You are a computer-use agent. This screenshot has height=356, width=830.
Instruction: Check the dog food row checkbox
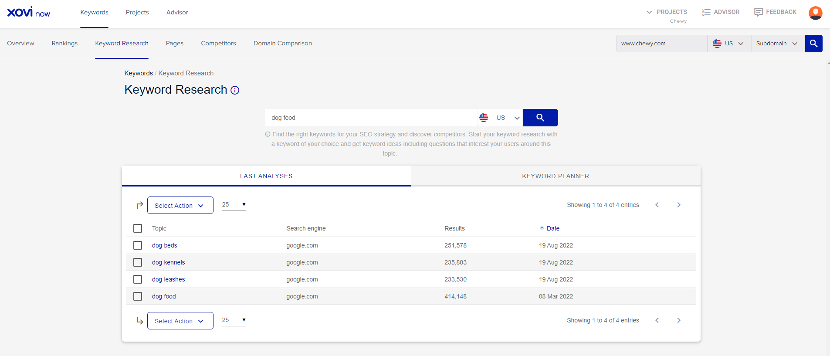[x=138, y=296]
